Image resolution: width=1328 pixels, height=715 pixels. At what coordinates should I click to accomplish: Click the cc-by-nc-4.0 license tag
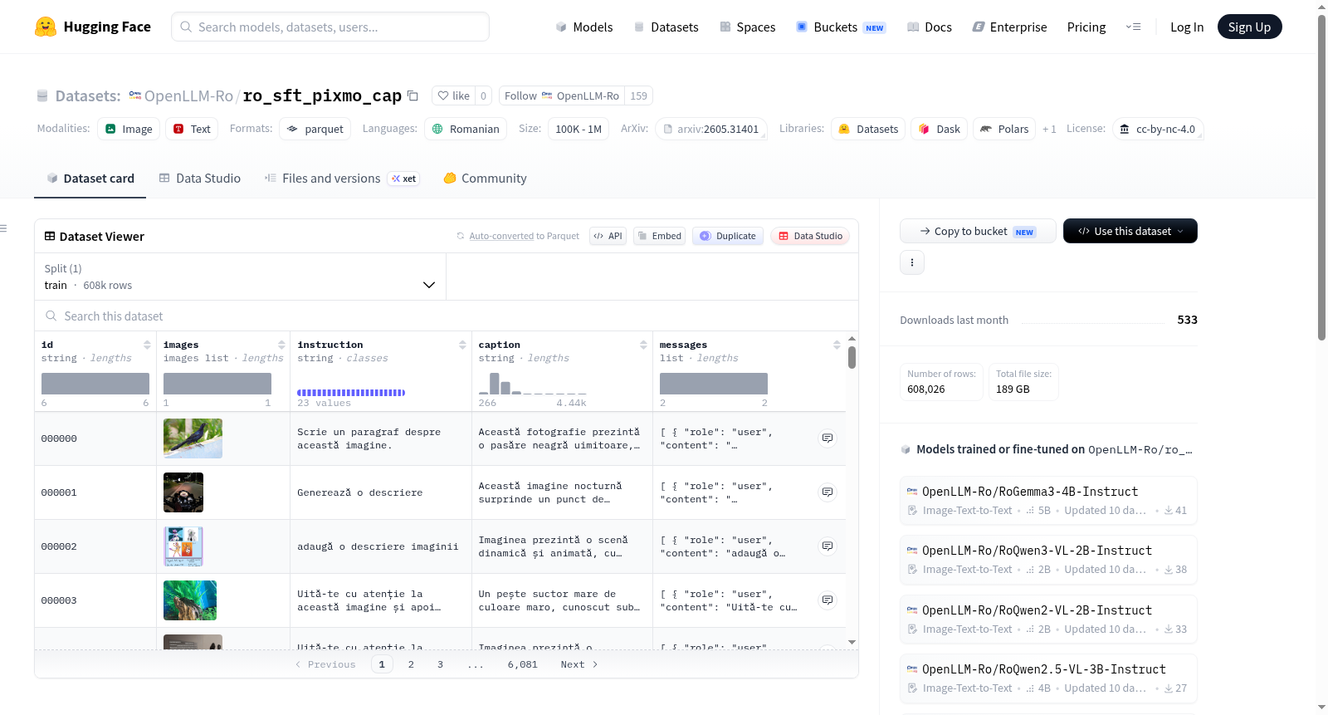pos(1158,129)
